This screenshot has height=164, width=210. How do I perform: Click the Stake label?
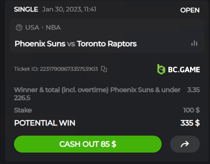[23, 110]
